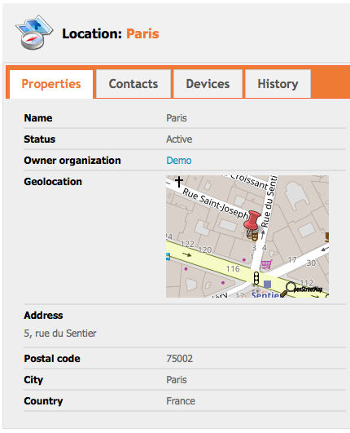The height and width of the screenshot is (433, 350).
Task: Switch to the Contacts tab
Action: click(133, 84)
